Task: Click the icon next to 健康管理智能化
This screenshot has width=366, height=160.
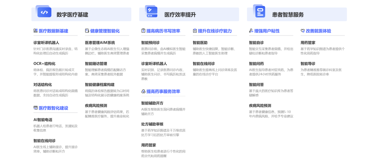Action: [x=87, y=31]
